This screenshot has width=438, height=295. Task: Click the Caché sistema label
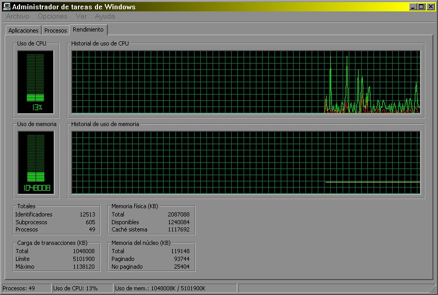tap(129, 229)
